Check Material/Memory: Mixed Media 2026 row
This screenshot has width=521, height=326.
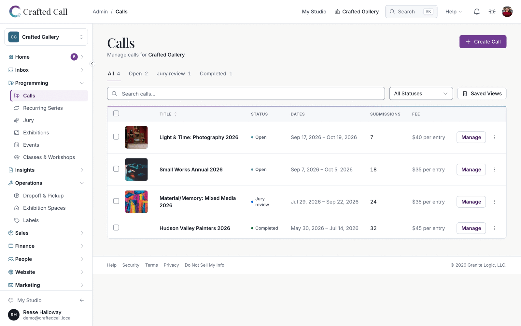point(116,201)
